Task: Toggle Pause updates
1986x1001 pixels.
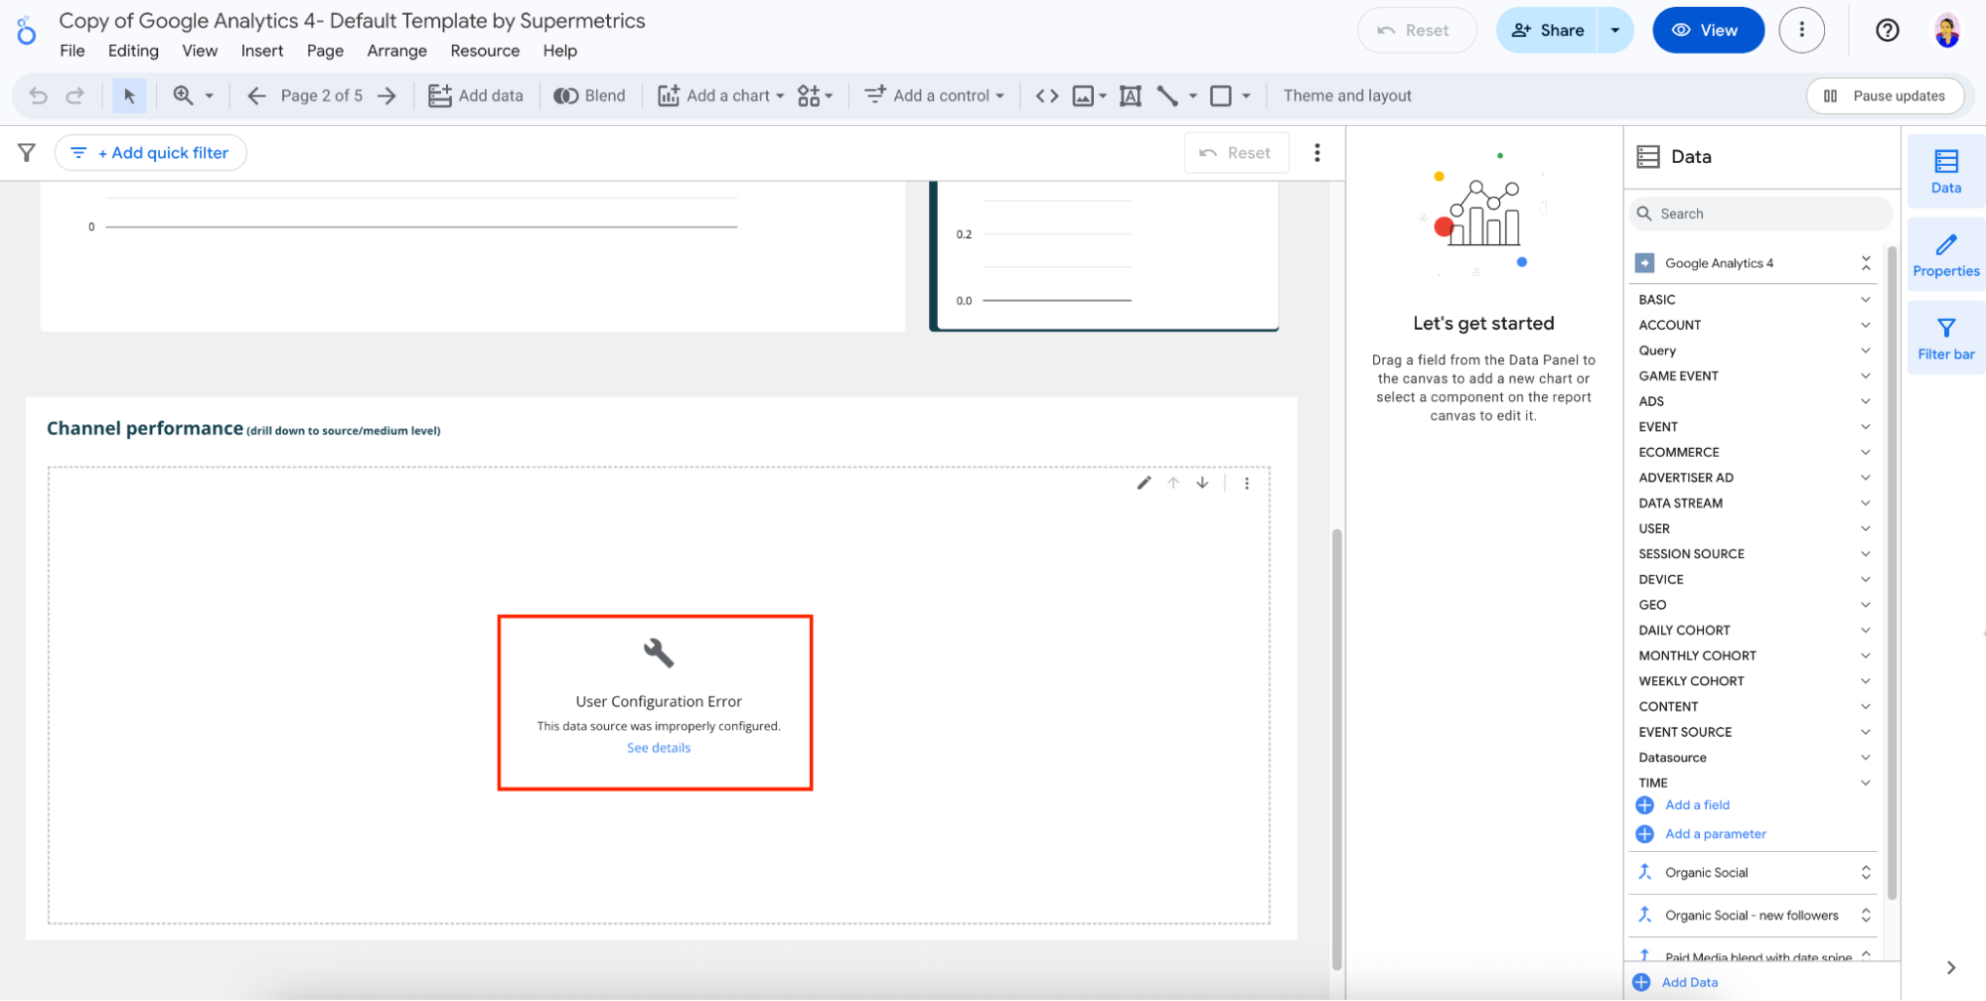Action: [x=1885, y=95]
